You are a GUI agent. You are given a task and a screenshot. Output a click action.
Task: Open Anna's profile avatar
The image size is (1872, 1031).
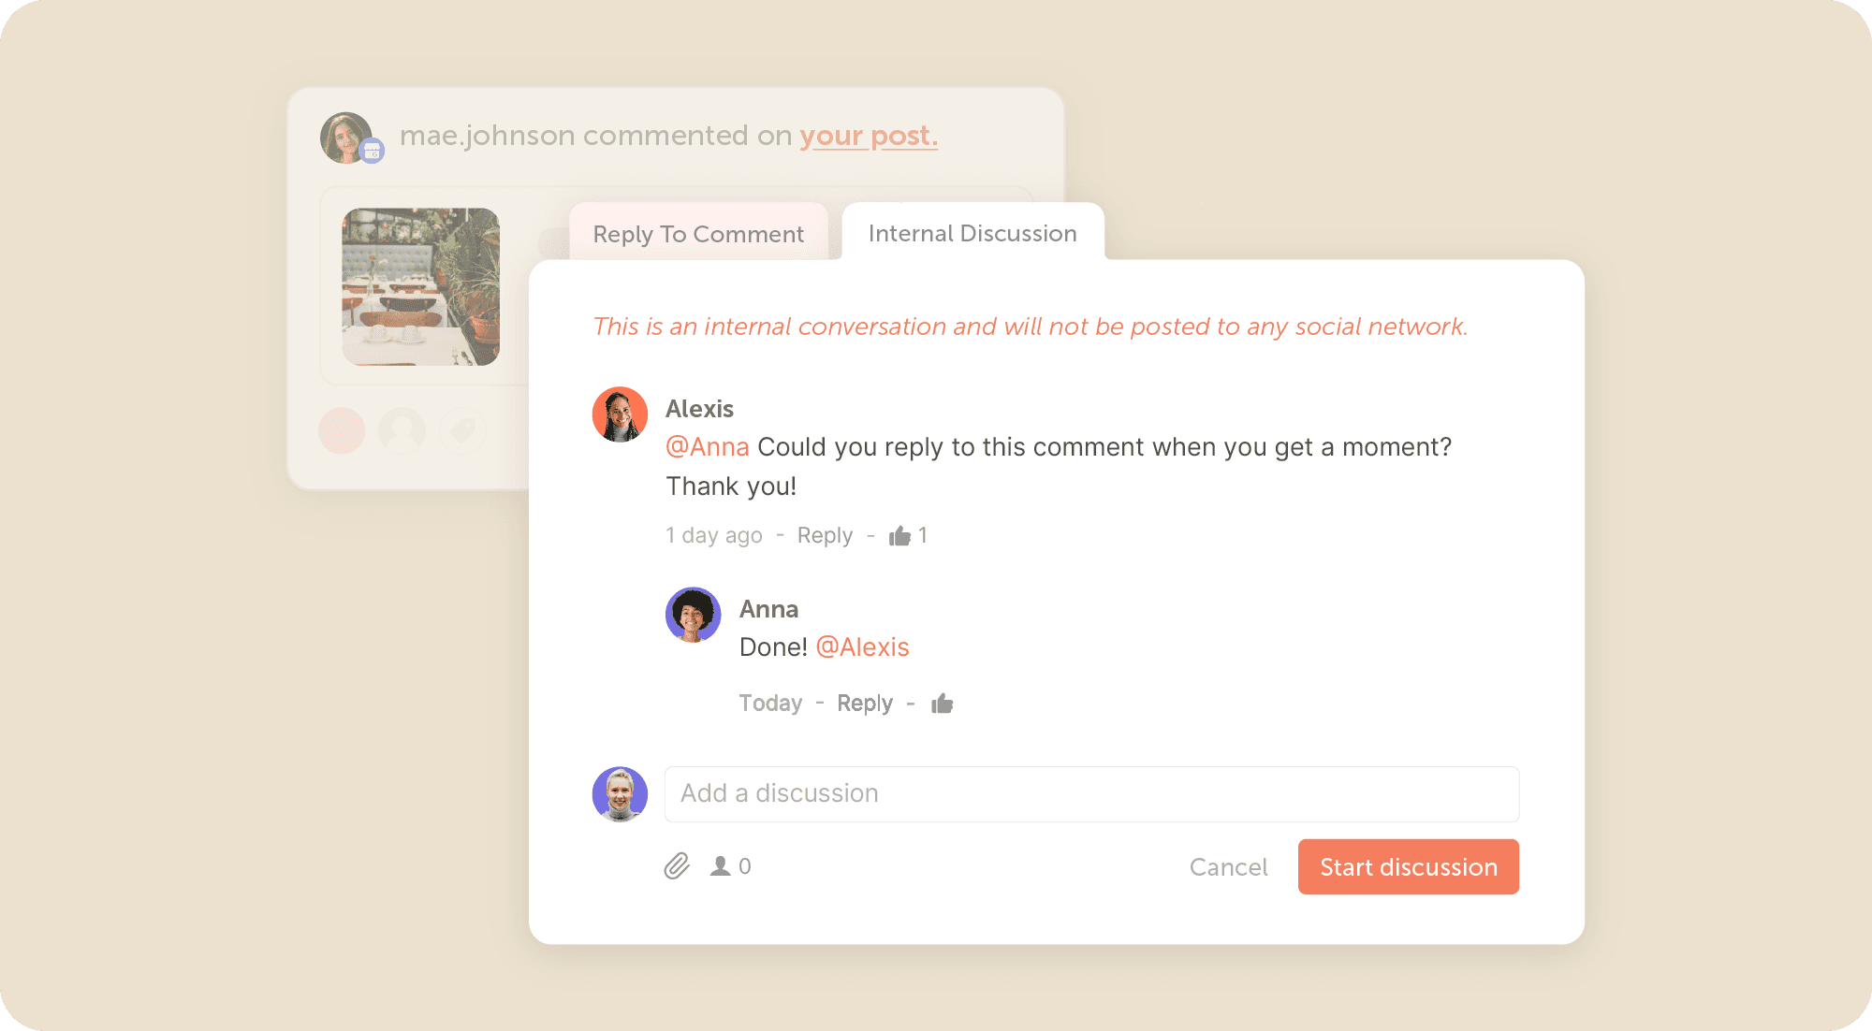(x=693, y=615)
